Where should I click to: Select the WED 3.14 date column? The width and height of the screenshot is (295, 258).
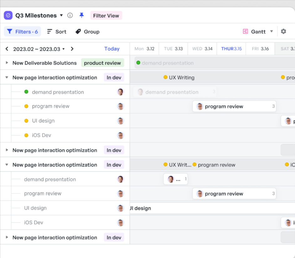(202, 49)
